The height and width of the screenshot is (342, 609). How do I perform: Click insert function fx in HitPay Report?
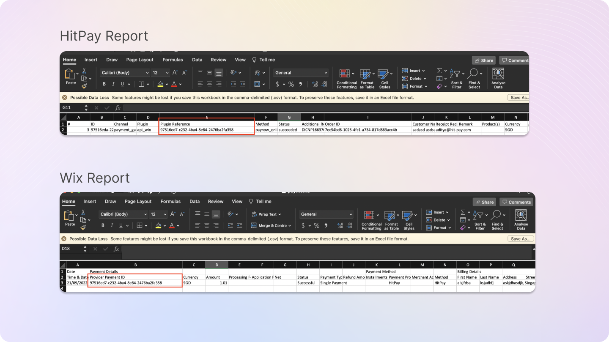coord(117,108)
